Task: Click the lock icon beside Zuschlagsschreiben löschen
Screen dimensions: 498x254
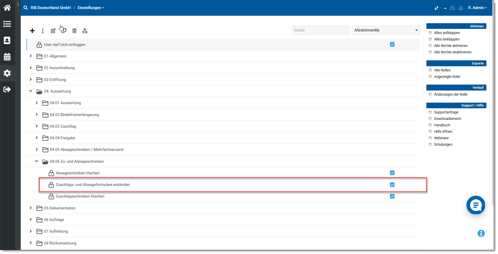Action: tap(51, 196)
